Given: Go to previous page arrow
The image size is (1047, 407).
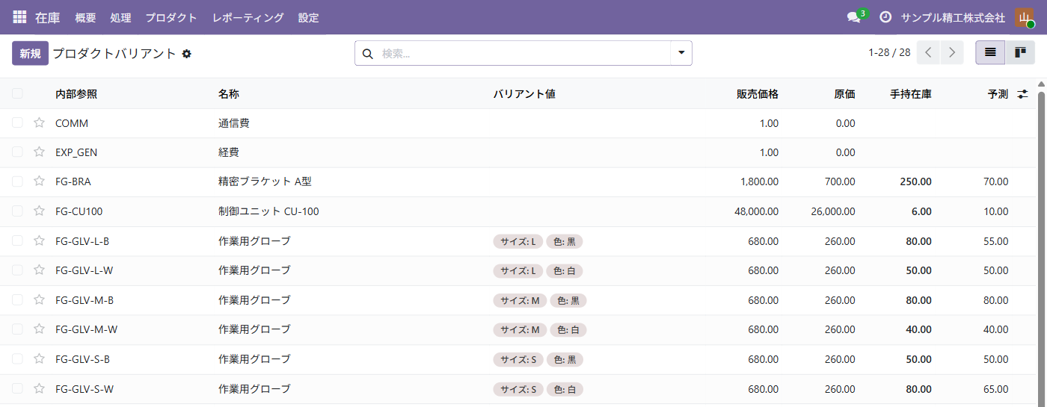Looking at the screenshot, I should (x=928, y=52).
